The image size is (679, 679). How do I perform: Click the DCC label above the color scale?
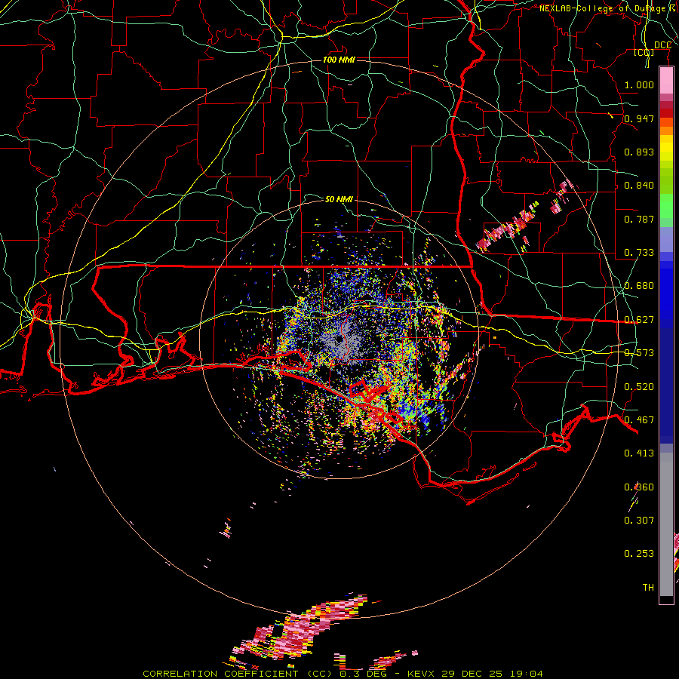click(662, 45)
